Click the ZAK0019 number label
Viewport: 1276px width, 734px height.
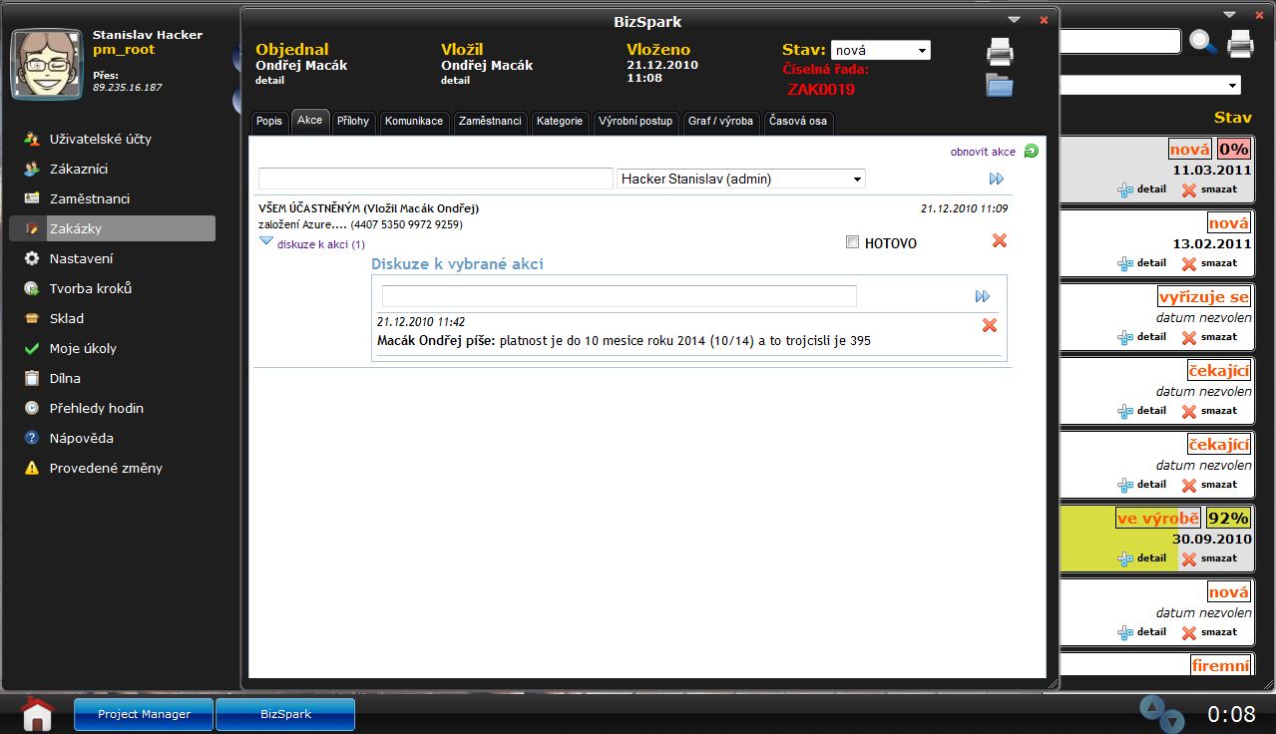coord(821,89)
